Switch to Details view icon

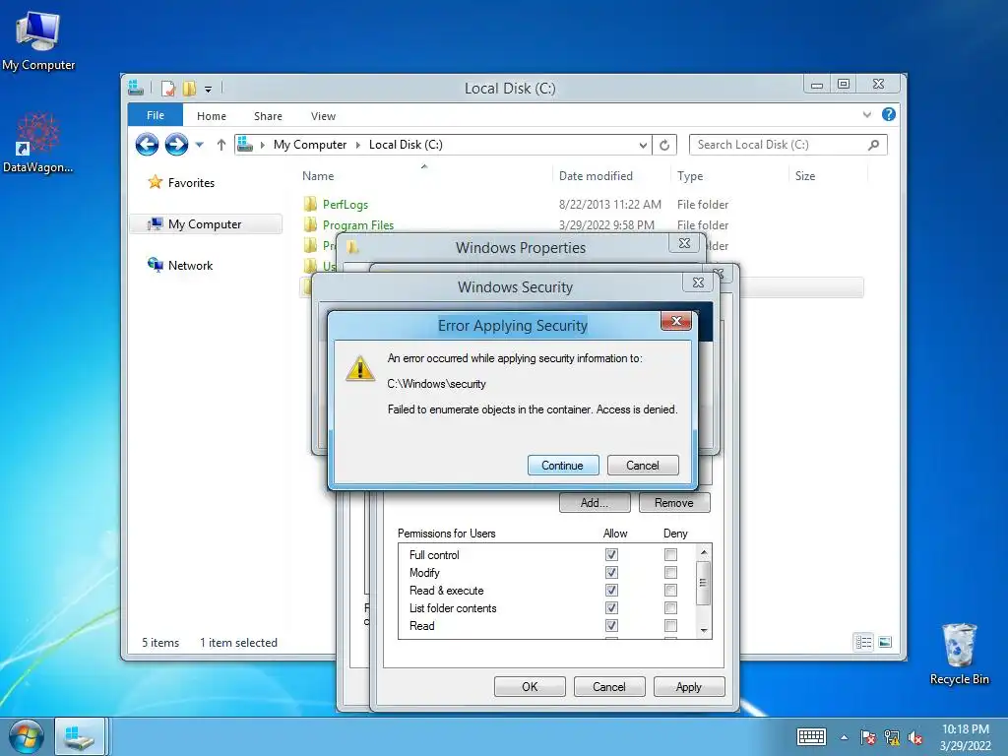pyautogui.click(x=863, y=642)
